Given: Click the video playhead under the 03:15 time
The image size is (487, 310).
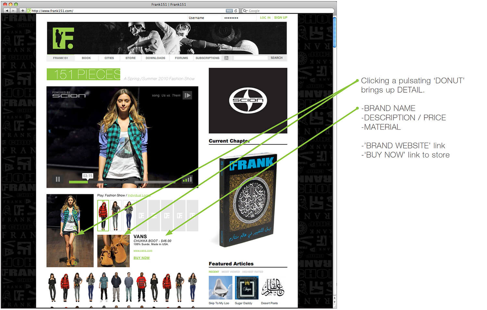Looking at the screenshot, I should [x=87, y=182].
